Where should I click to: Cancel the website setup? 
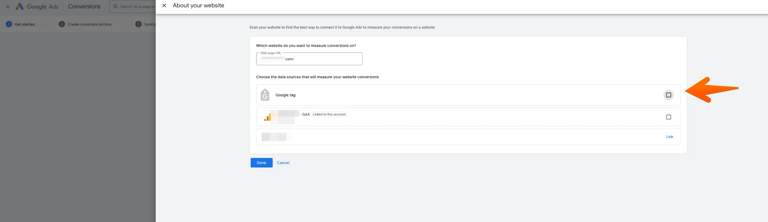[x=283, y=163]
